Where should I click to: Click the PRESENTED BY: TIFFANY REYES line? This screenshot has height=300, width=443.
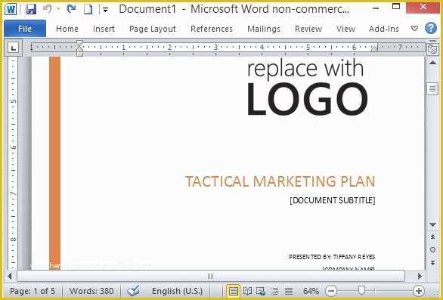point(332,257)
